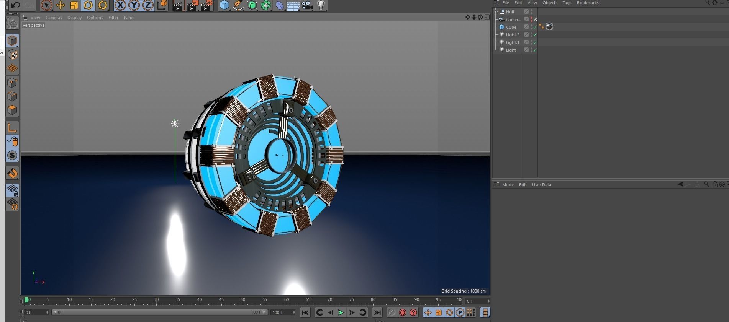Switch to Model mode cube icon
Image resolution: width=729 pixels, height=322 pixels.
click(12, 41)
